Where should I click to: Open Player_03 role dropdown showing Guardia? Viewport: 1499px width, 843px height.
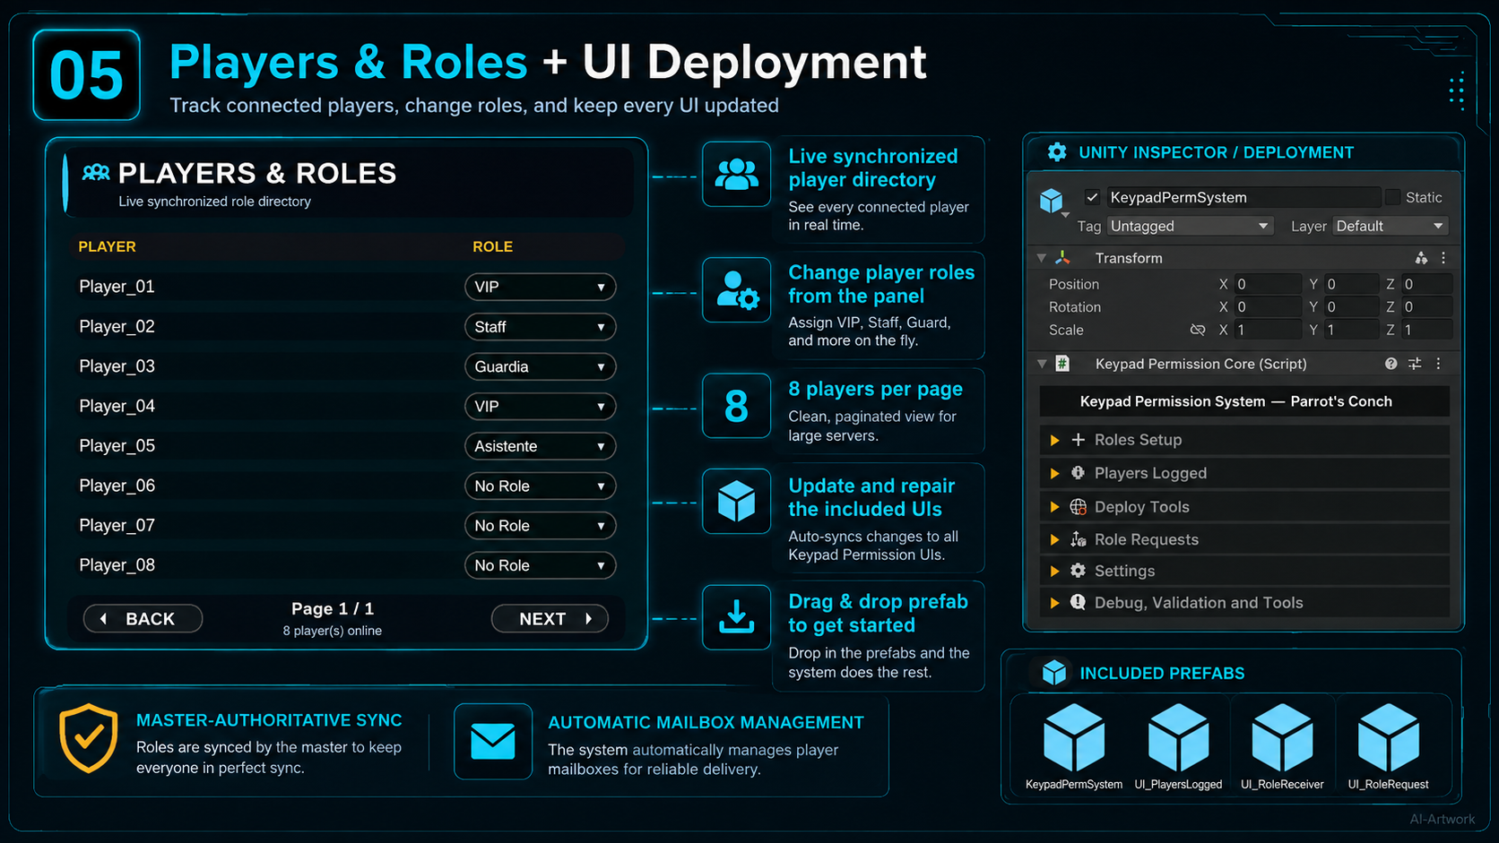tap(540, 366)
